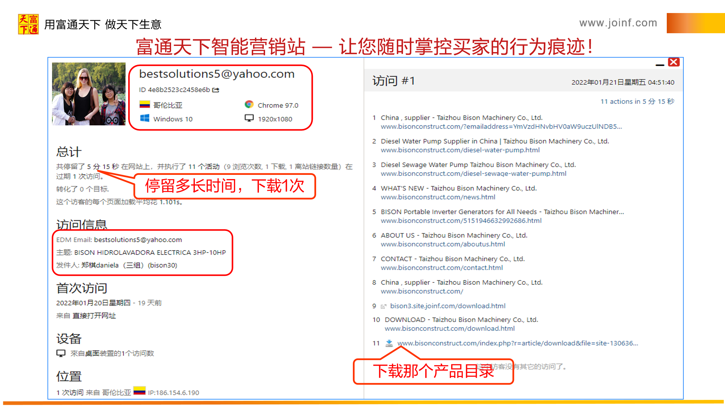Image resolution: width=725 pixels, height=408 pixels.
Task: Click the 访问 #1 visit heading
Action: point(394,81)
